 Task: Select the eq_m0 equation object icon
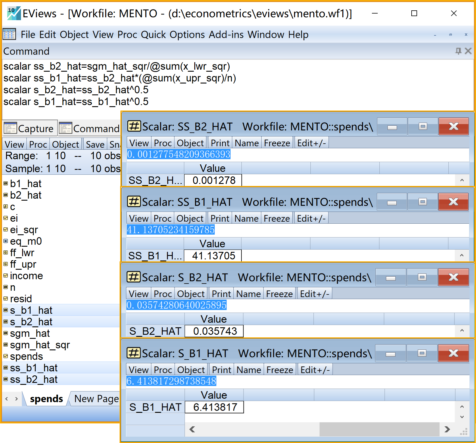(x=5, y=241)
